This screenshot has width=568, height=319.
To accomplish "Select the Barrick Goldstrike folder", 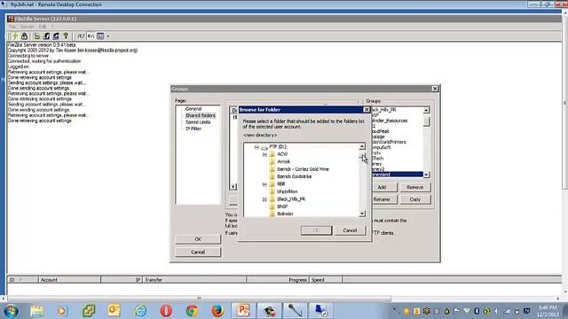I will coord(294,176).
